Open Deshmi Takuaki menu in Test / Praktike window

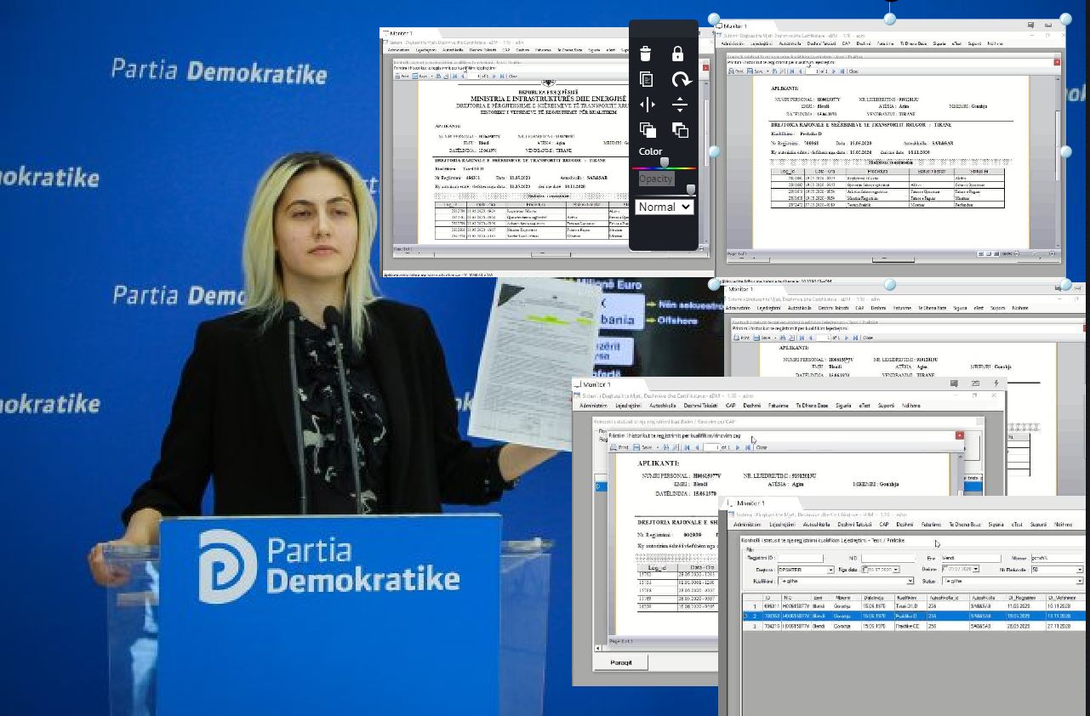[x=854, y=524]
